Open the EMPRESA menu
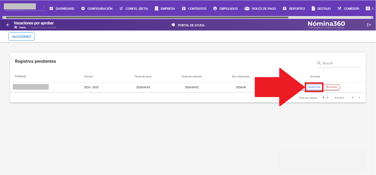376x175 pixels. tap(165, 9)
